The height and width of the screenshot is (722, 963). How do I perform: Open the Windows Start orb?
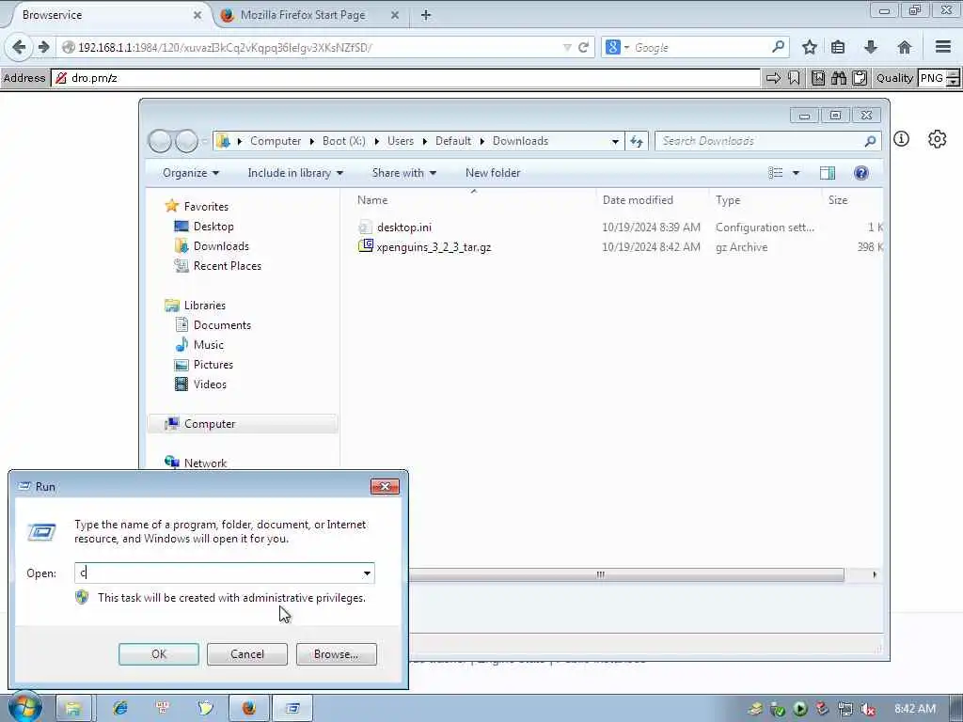[25, 707]
